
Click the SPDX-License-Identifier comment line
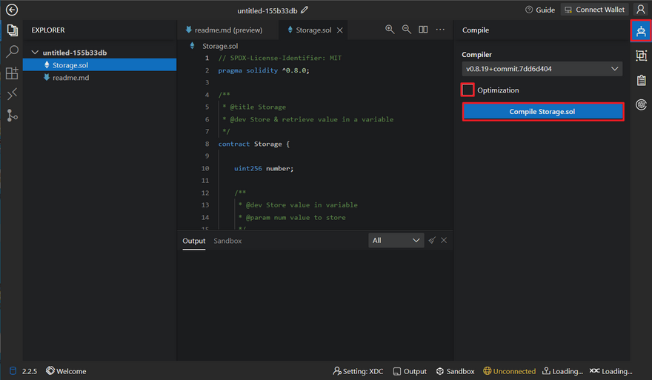pyautogui.click(x=280, y=58)
